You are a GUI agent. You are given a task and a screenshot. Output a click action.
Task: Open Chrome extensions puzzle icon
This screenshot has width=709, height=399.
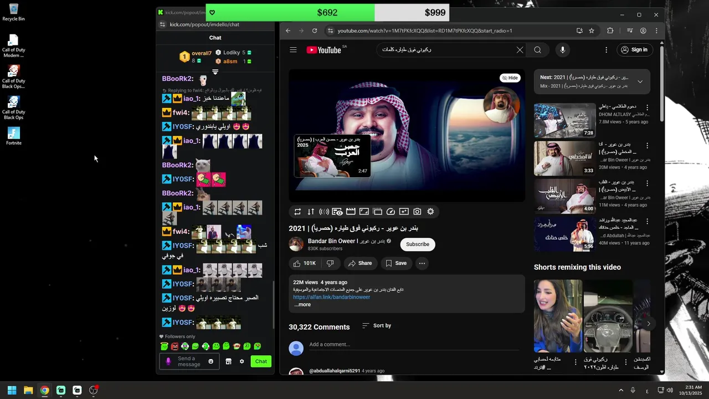coord(610,31)
